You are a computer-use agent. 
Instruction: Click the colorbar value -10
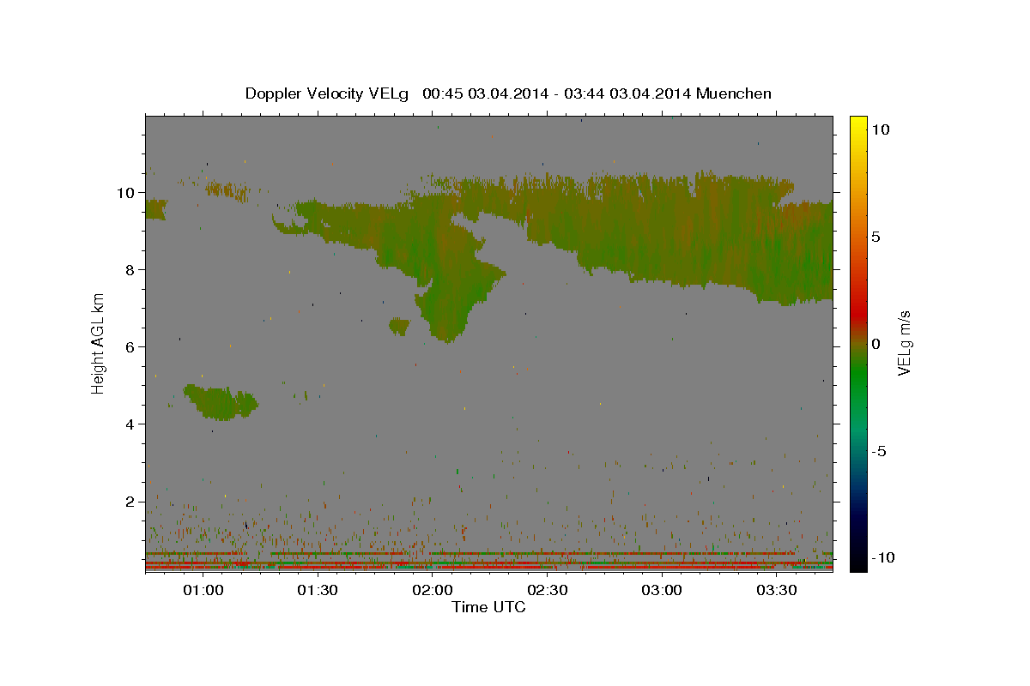883,558
